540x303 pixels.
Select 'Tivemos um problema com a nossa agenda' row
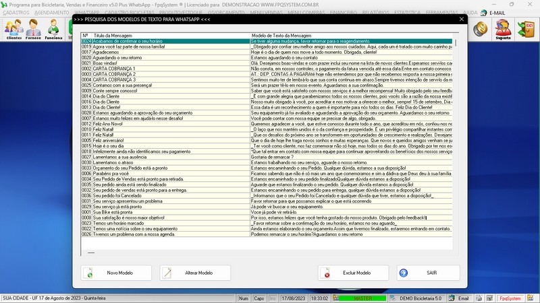point(267,234)
